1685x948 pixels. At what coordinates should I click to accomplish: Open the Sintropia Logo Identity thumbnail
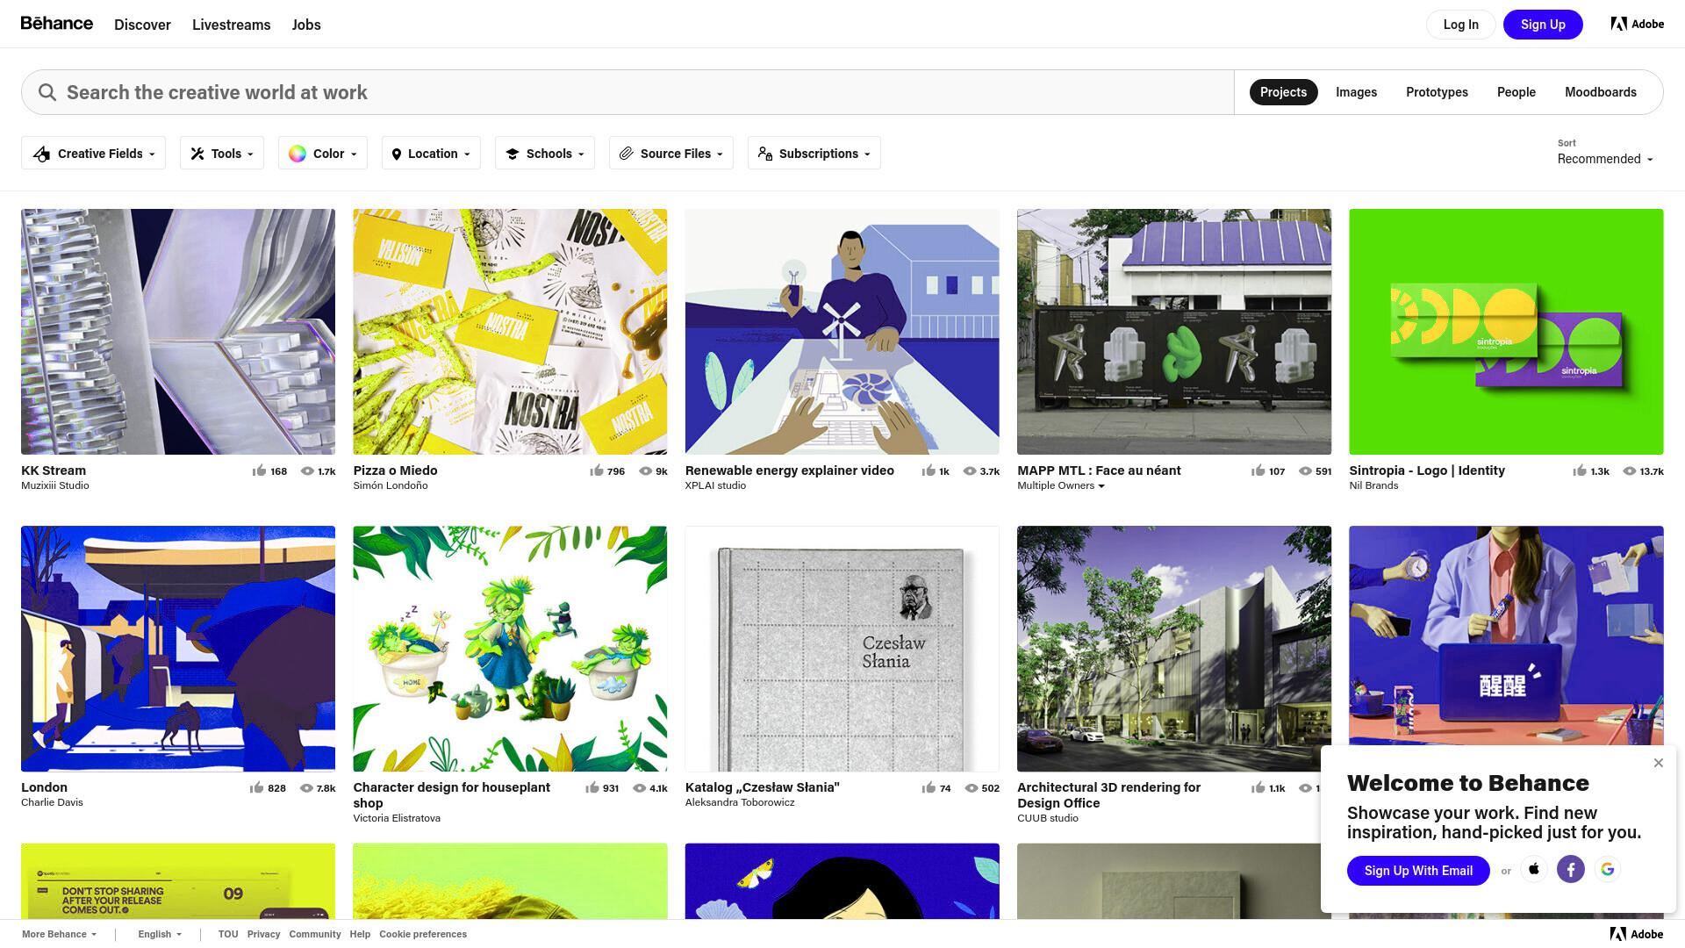tap(1506, 332)
